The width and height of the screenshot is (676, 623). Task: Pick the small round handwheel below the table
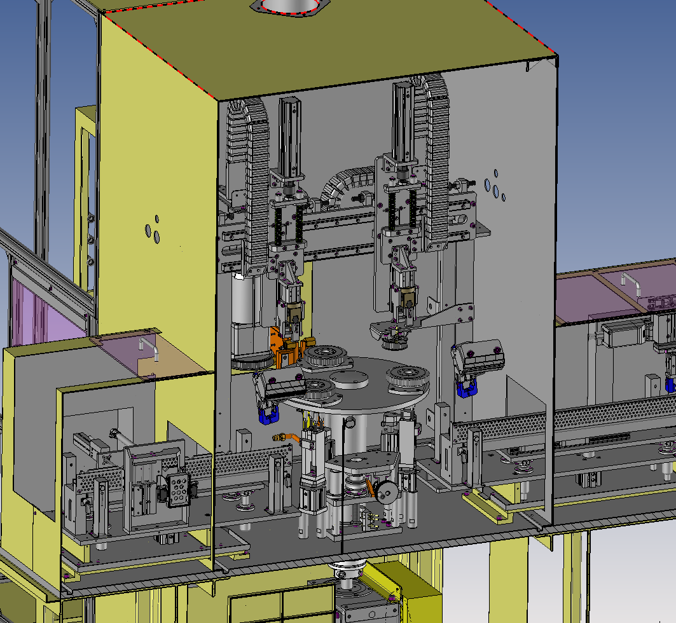pos(386,493)
